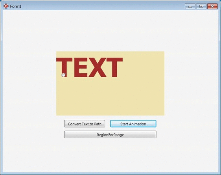Click blank form area below RegionForRange

click(x=110, y=155)
